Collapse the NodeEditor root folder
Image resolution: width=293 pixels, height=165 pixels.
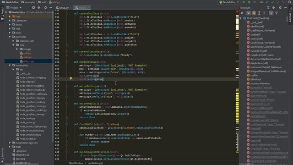(6, 12)
